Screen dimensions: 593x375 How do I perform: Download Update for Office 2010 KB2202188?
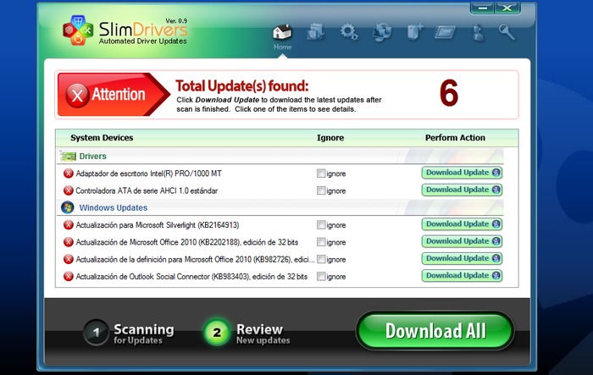pos(463,241)
